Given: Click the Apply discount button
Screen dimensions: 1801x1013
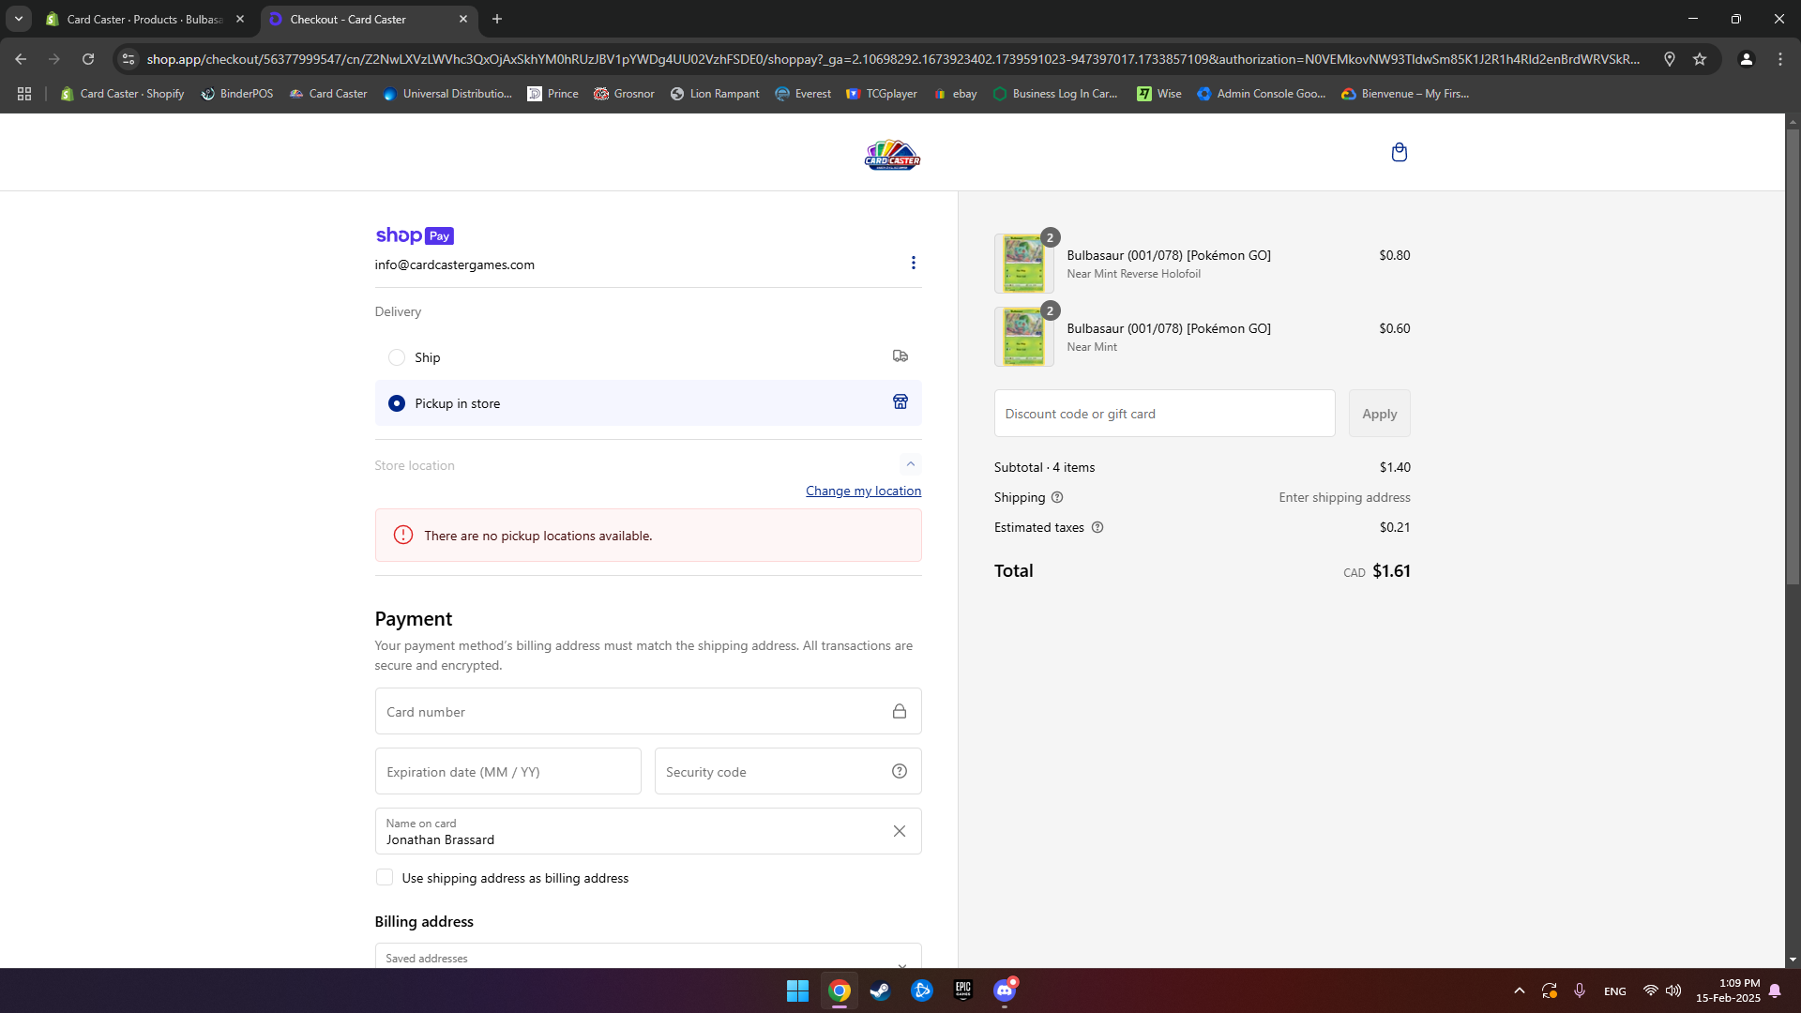Looking at the screenshot, I should point(1379,414).
